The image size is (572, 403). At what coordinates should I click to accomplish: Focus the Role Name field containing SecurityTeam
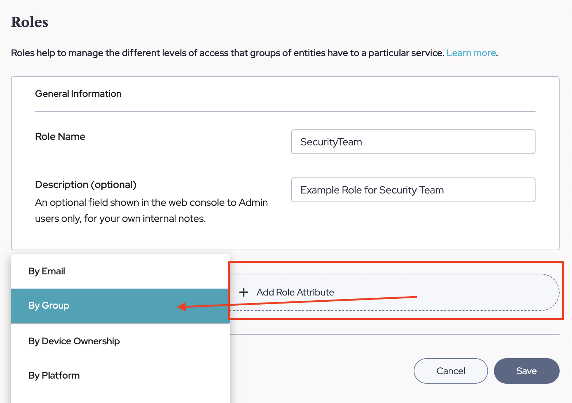(x=413, y=142)
